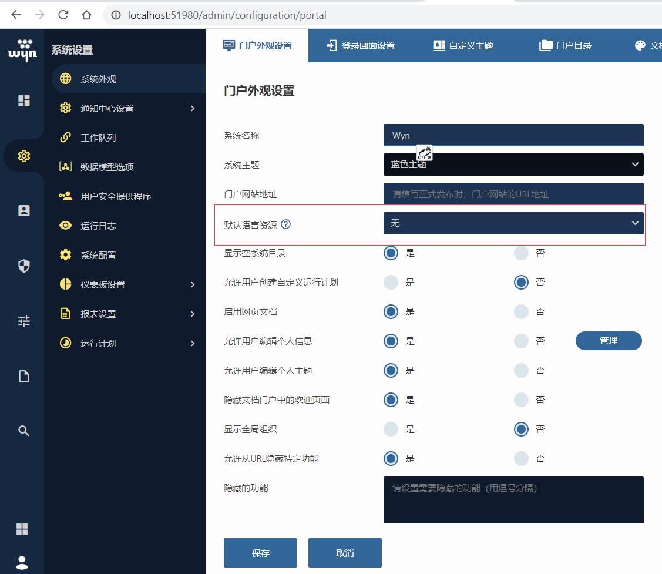Click the 管理 button next to 允许用户编辑个人信息
The width and height of the screenshot is (662, 574).
(x=609, y=341)
